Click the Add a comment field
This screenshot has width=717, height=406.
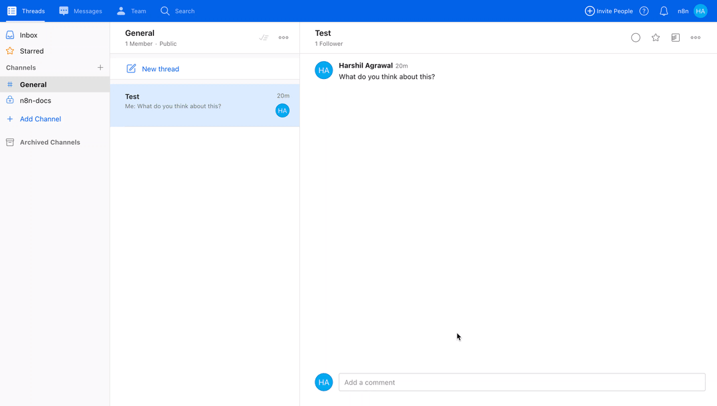pyautogui.click(x=521, y=382)
